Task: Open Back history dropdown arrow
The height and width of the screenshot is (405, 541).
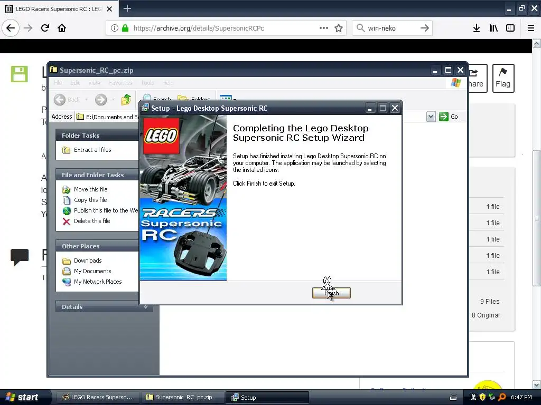Action: click(86, 100)
